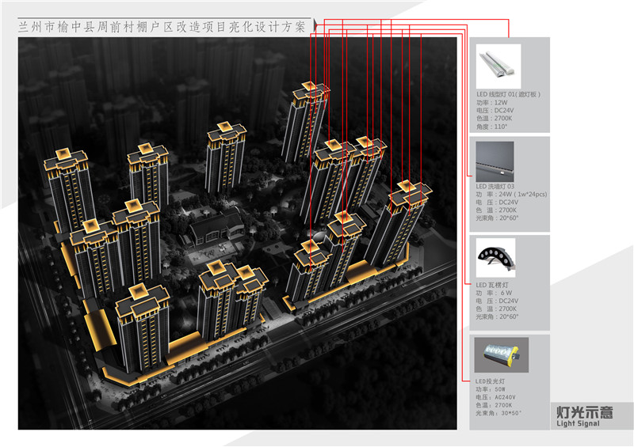Click the linear light's 110° angle spec line
Viewport: 634px width, 447px height.
click(x=491, y=126)
